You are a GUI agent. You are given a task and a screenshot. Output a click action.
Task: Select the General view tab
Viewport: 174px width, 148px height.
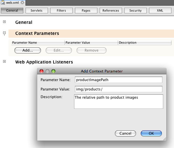(x=12, y=10)
